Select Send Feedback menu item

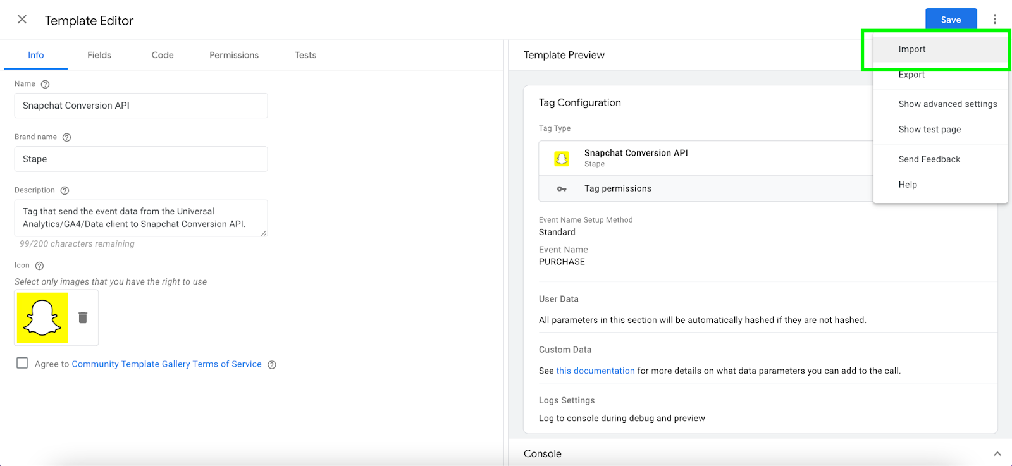coord(941,159)
